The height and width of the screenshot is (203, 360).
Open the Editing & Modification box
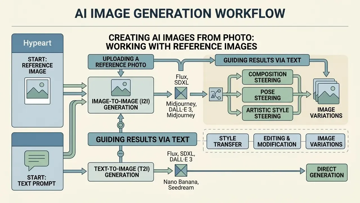point(277,142)
